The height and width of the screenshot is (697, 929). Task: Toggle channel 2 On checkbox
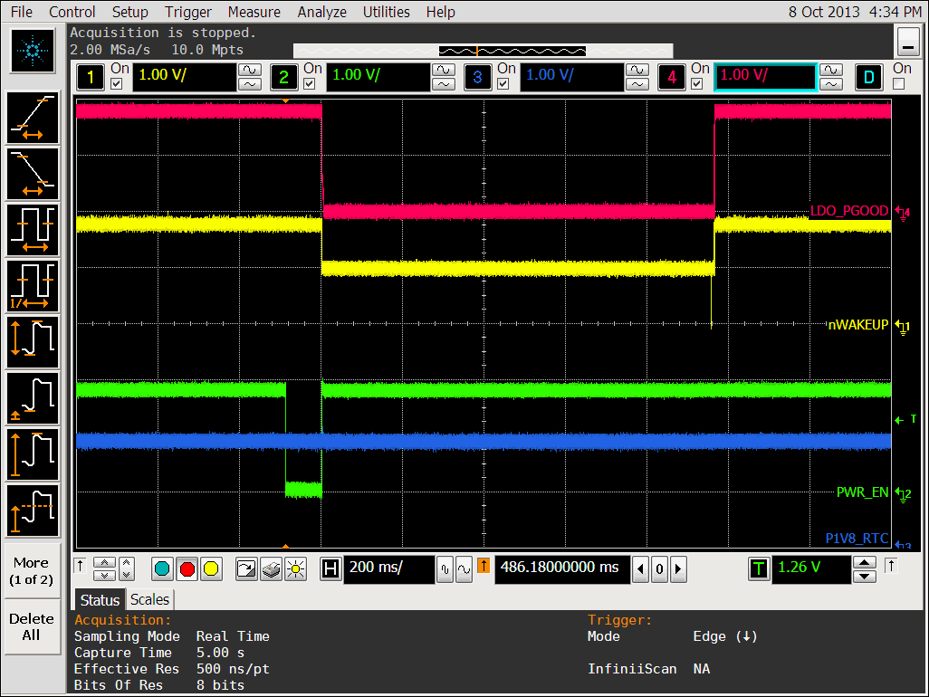[x=310, y=84]
